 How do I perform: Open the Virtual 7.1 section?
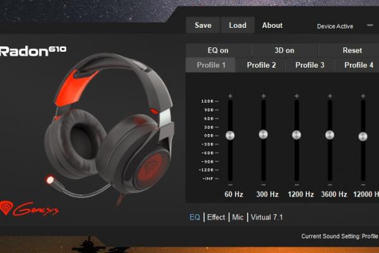(x=267, y=217)
